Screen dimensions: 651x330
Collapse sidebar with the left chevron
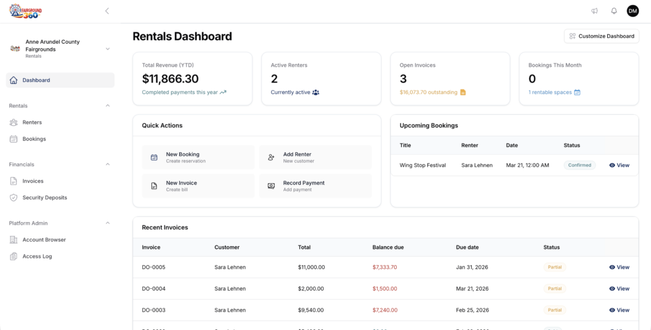click(x=107, y=11)
